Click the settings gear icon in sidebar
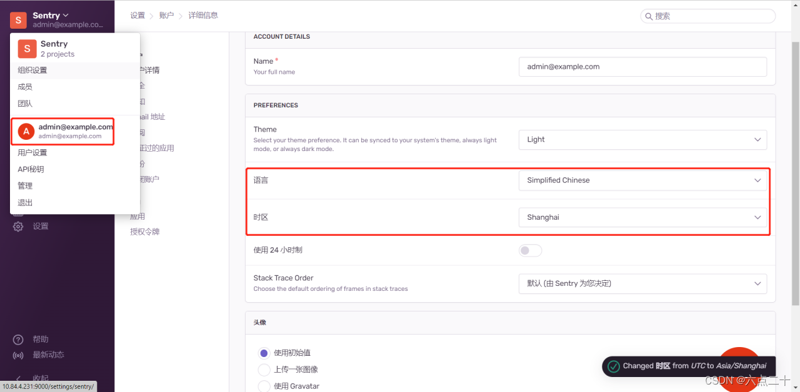Viewport: 800px width, 392px height. pos(19,226)
